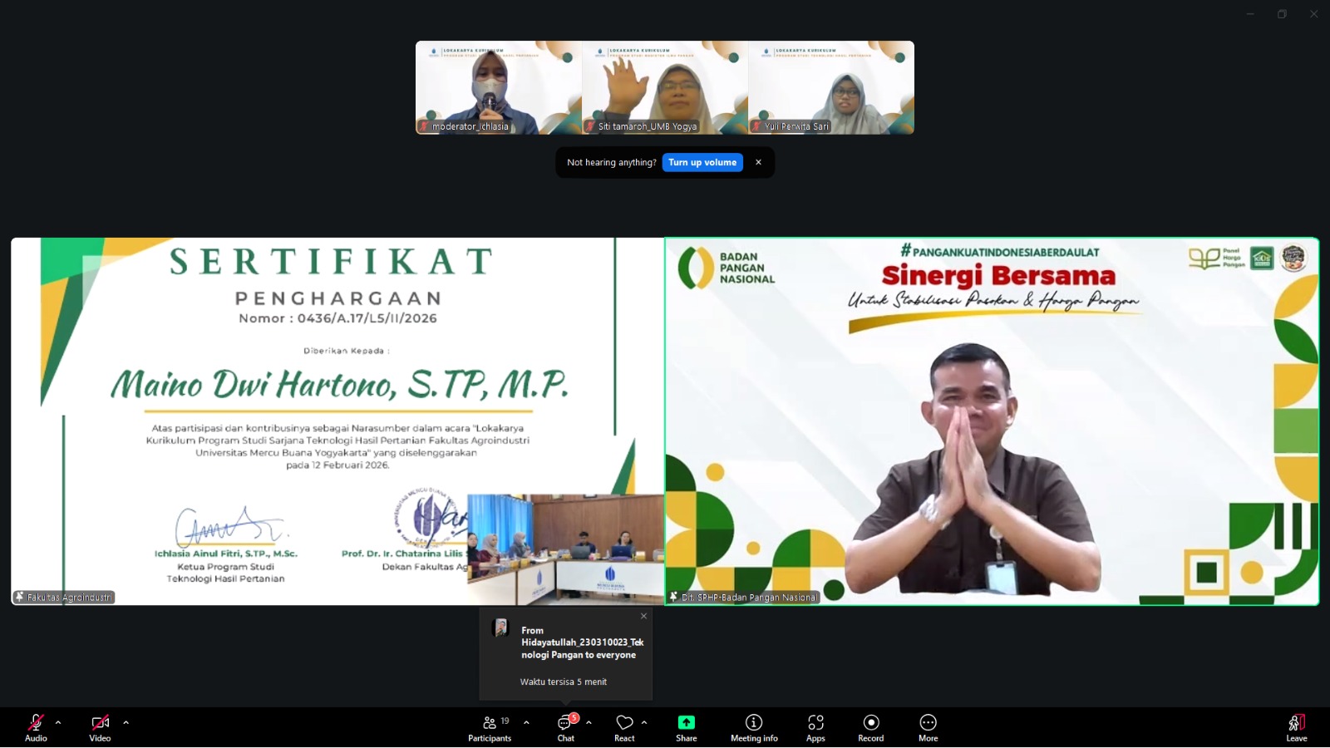Dismiss the Not hearing anything notification
1330x748 pixels.
pyautogui.click(x=758, y=163)
